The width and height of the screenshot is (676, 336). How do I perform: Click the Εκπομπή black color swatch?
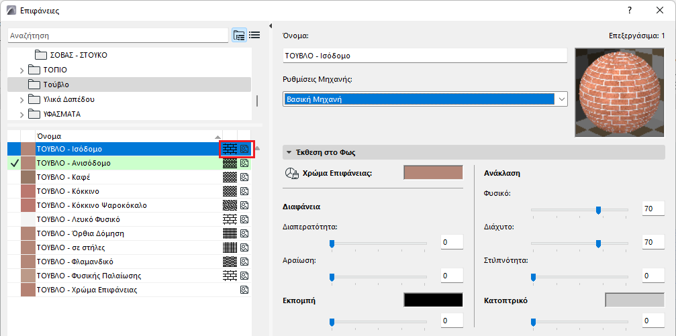433,300
